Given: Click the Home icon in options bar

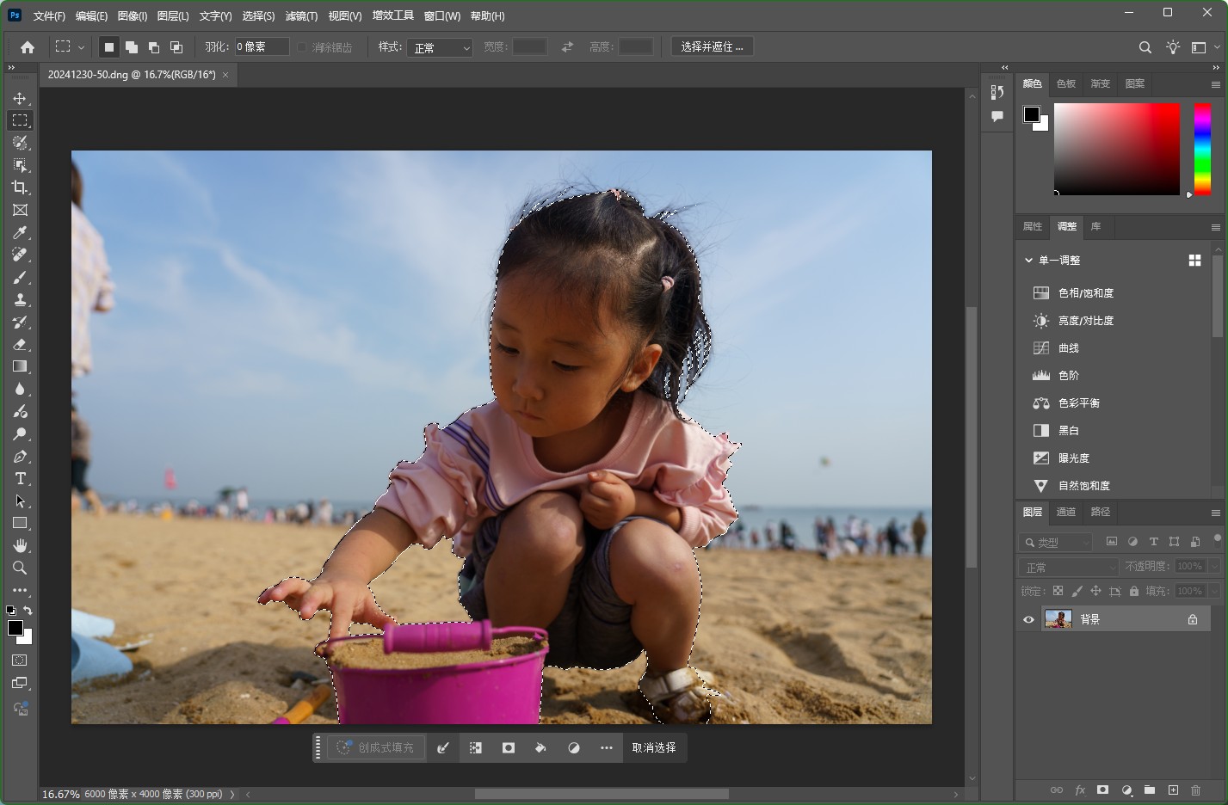Looking at the screenshot, I should (x=28, y=47).
